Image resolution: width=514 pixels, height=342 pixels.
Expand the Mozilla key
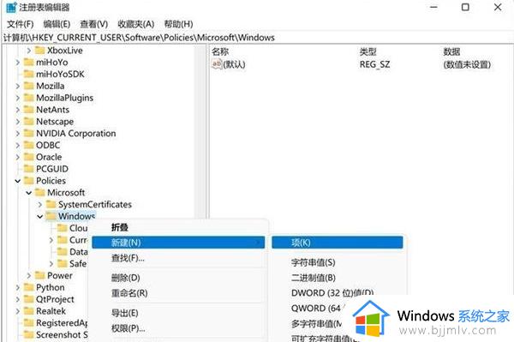[x=18, y=86]
